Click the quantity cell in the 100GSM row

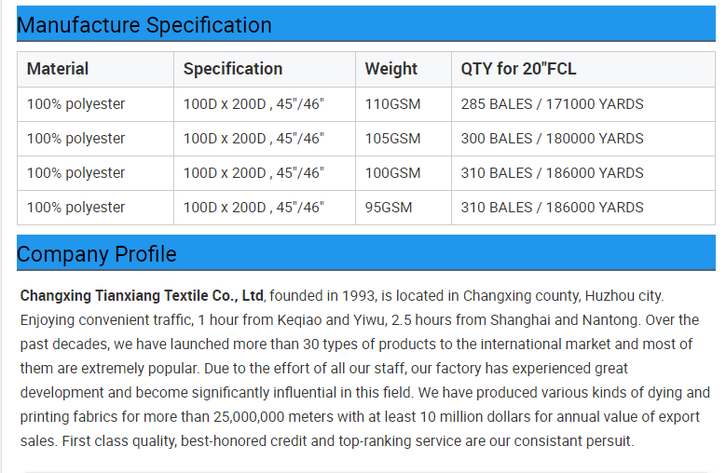(x=552, y=173)
